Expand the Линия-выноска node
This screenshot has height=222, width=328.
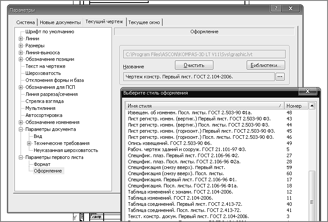(21, 53)
